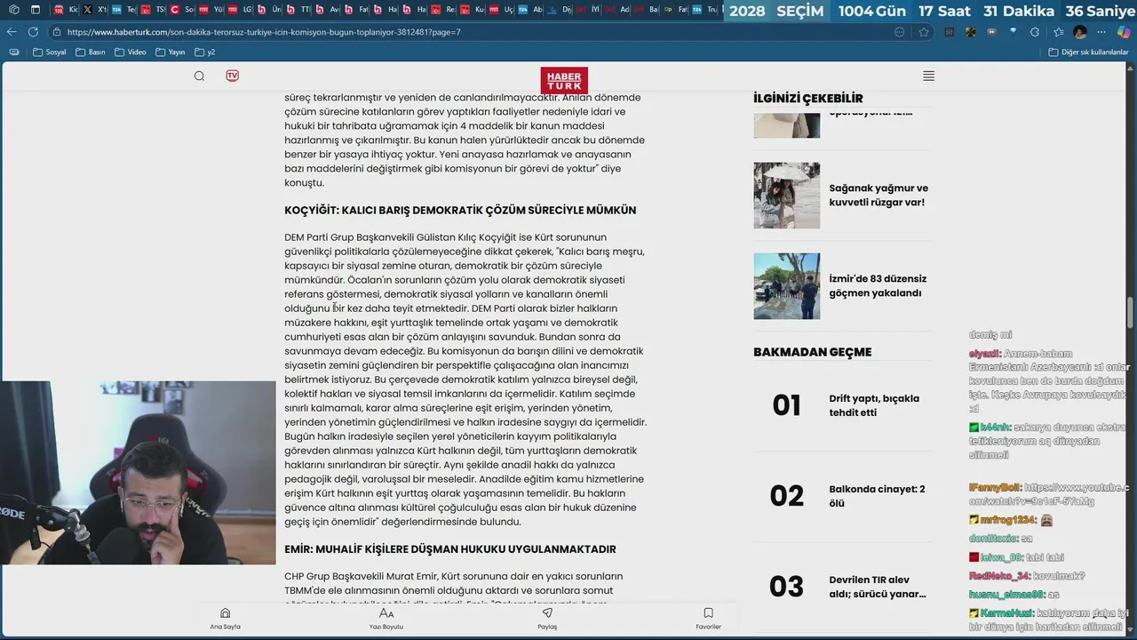Open Yazı Boyutu font size control
Viewport: 1137px width, 640px height.
[386, 619]
